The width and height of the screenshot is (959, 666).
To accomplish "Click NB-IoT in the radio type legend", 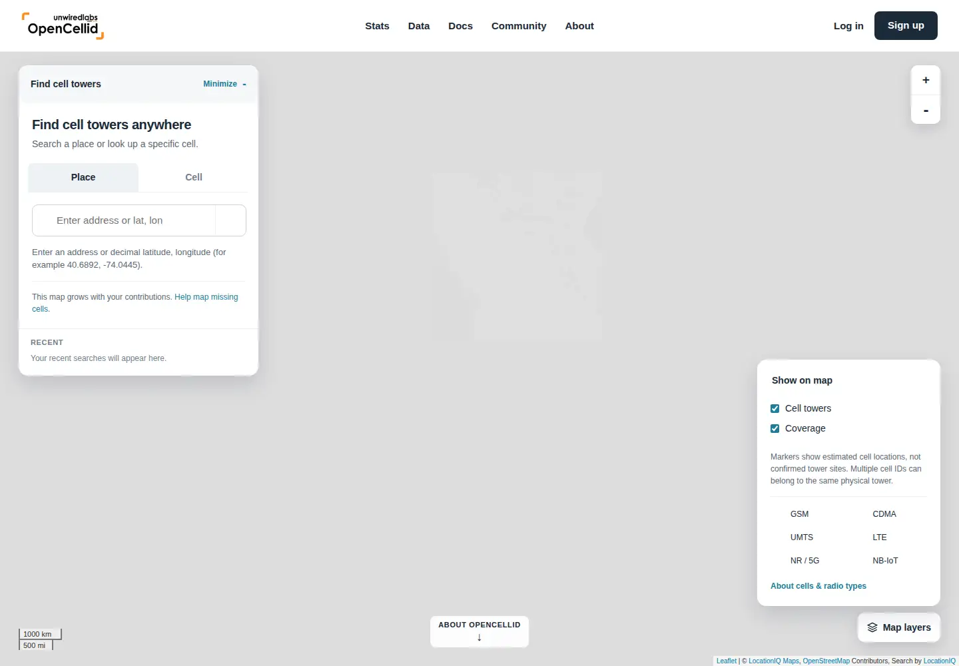I will tap(885, 561).
